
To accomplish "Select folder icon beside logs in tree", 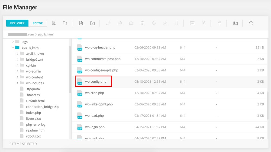I will 17,41.
